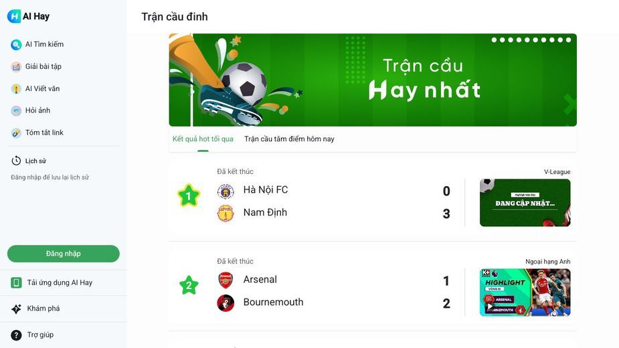The height and width of the screenshot is (348, 619).
Task: Select the Giải bài tập icon
Action: pyautogui.click(x=16, y=67)
